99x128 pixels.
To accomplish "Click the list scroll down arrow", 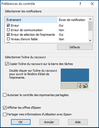I will [90, 40].
